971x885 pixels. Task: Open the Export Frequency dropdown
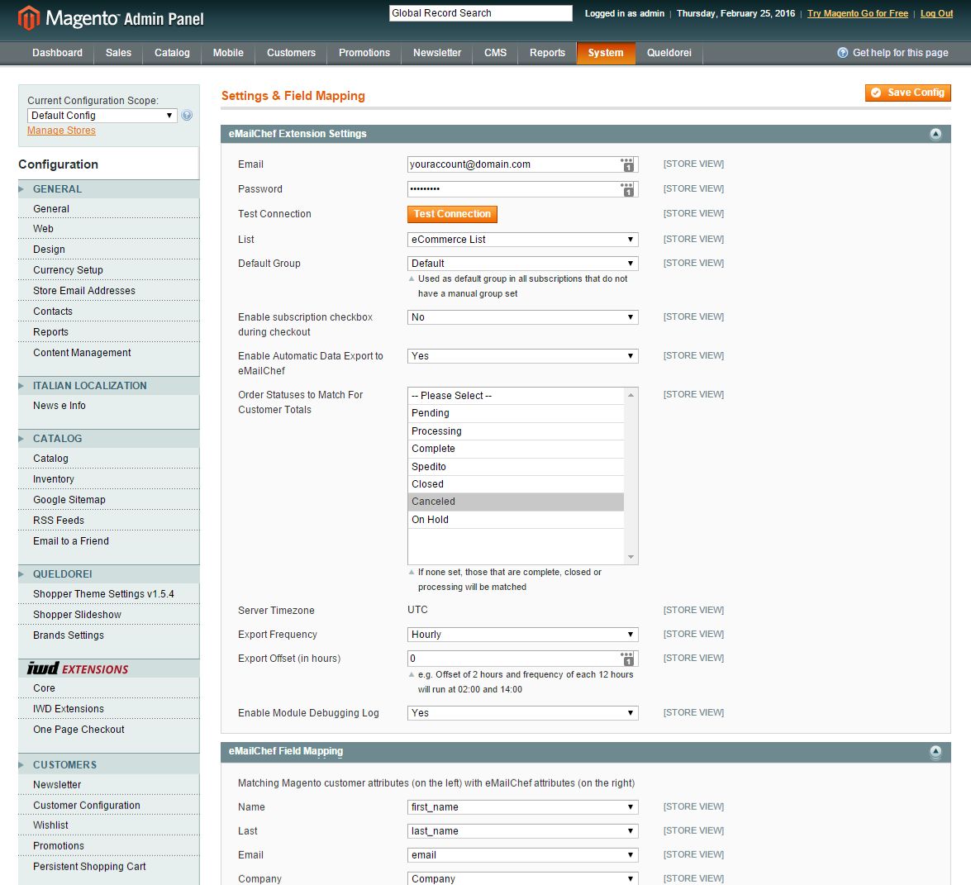pyautogui.click(x=522, y=635)
